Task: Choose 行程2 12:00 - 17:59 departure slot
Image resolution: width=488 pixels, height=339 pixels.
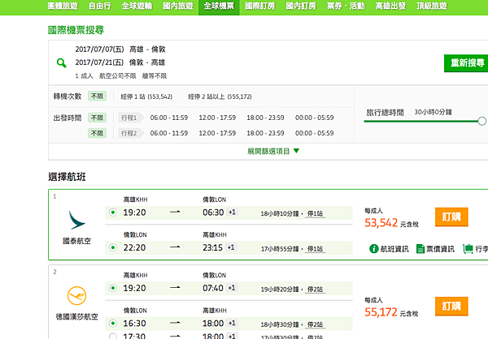Action: click(217, 133)
